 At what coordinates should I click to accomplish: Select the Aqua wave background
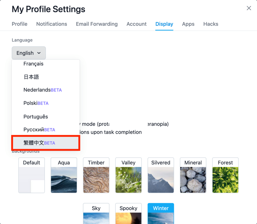64,175
